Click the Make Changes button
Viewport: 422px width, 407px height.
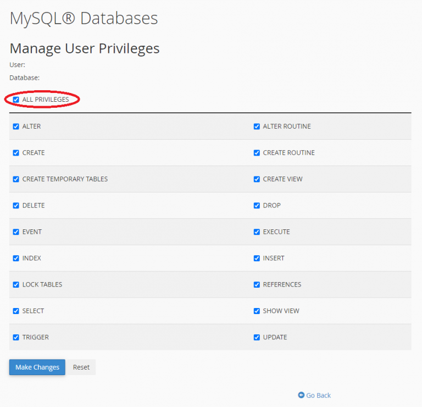point(37,367)
